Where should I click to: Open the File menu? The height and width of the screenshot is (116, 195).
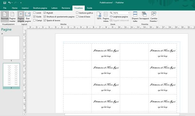point(5,8)
